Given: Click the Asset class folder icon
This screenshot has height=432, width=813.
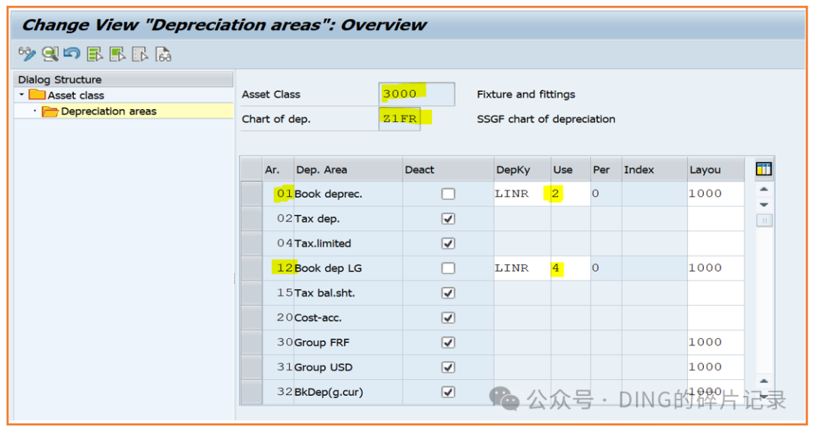Looking at the screenshot, I should click(37, 94).
